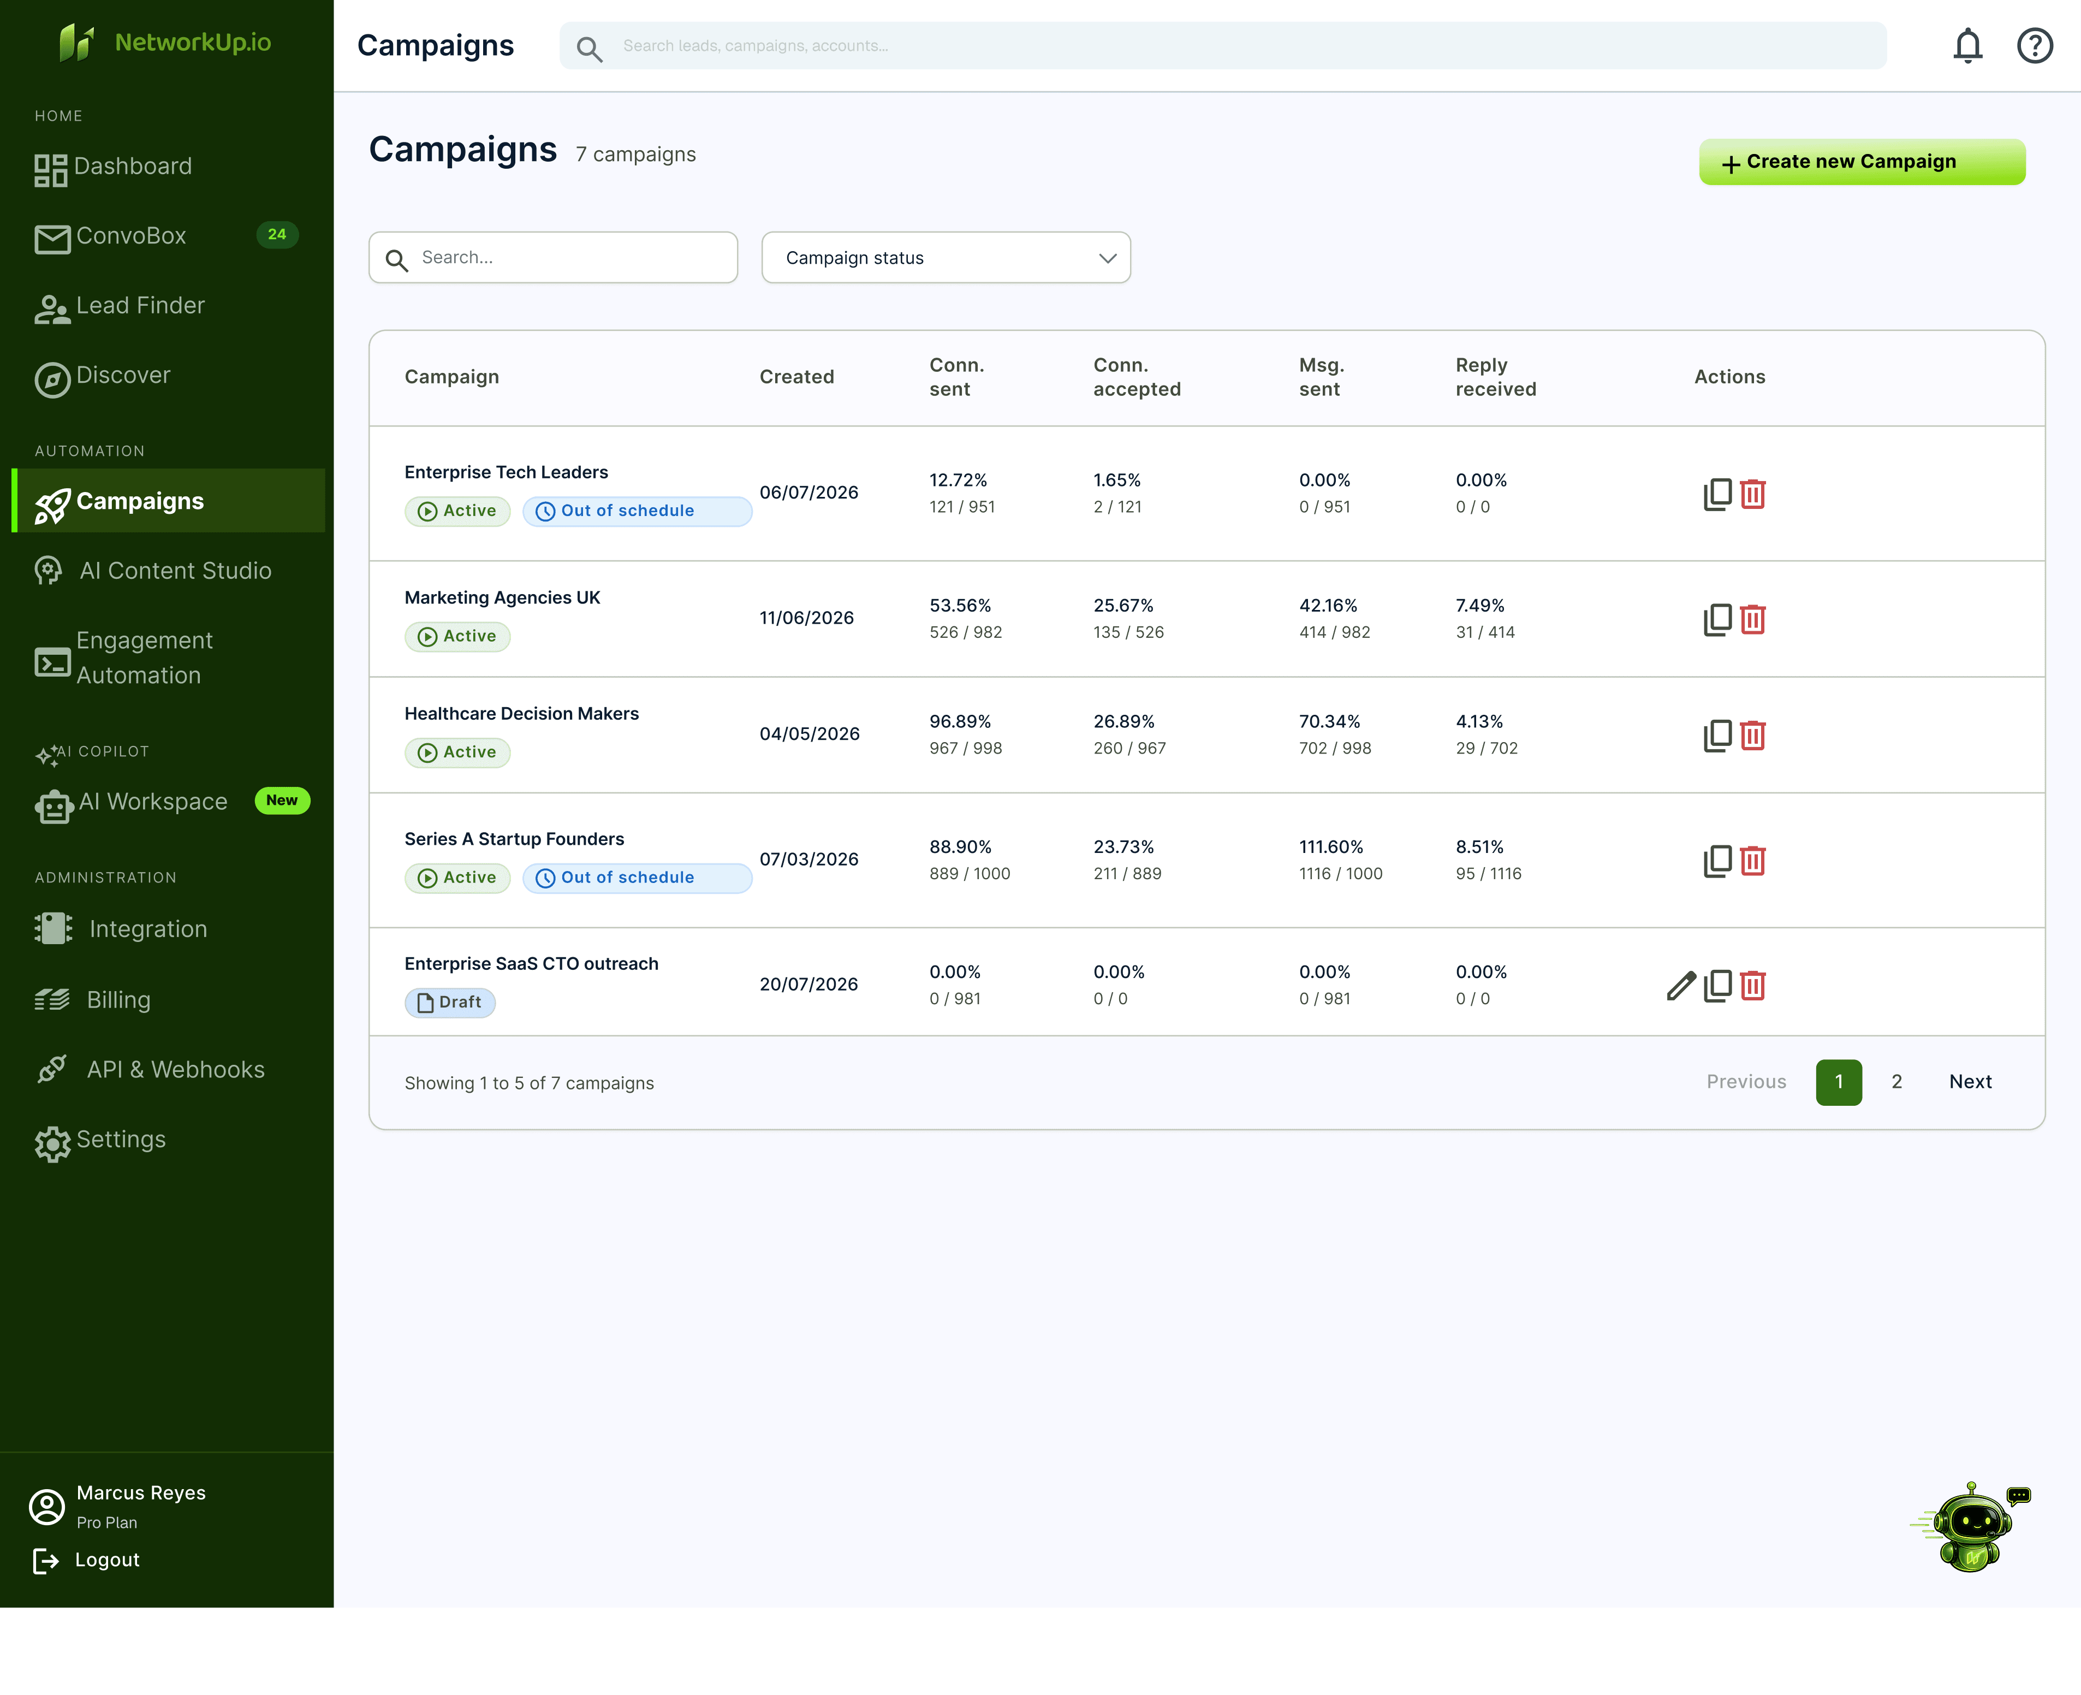
Task: Open the robot chat assistant
Action: (1971, 1526)
